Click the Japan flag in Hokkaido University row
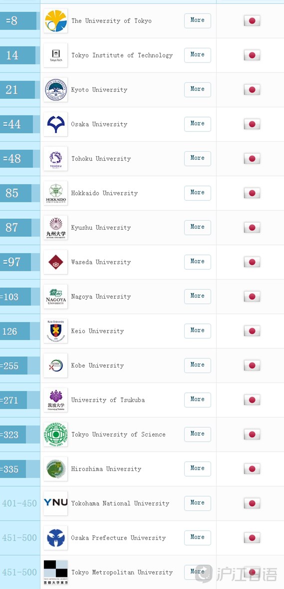284x589 pixels. [x=252, y=193]
